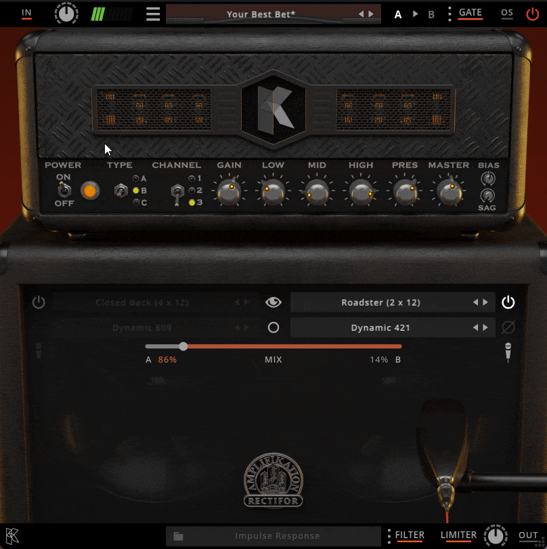Image resolution: width=547 pixels, height=549 pixels.
Task: Click the input level knob next to IN
Action: pos(66,13)
